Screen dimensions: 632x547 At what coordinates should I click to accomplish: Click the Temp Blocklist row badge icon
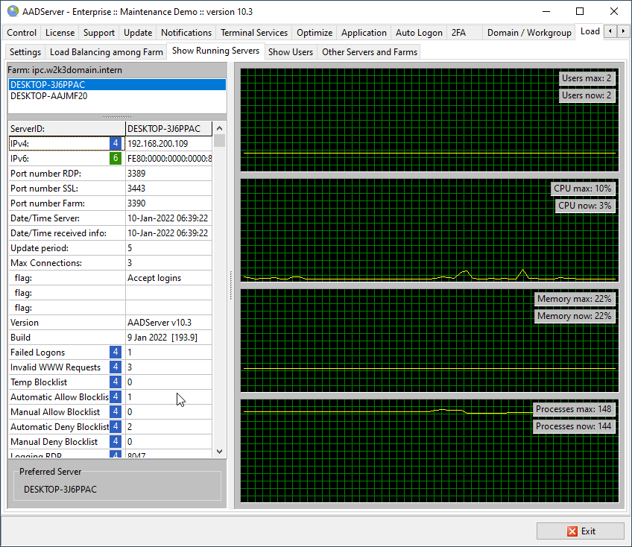(x=116, y=382)
